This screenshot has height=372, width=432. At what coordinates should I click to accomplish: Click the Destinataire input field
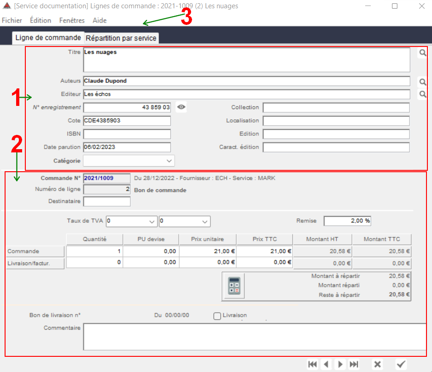pos(107,201)
